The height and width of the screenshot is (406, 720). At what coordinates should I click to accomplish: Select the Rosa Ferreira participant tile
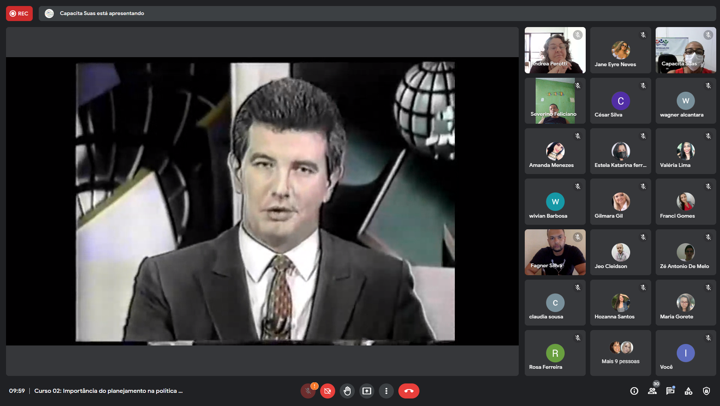555,353
